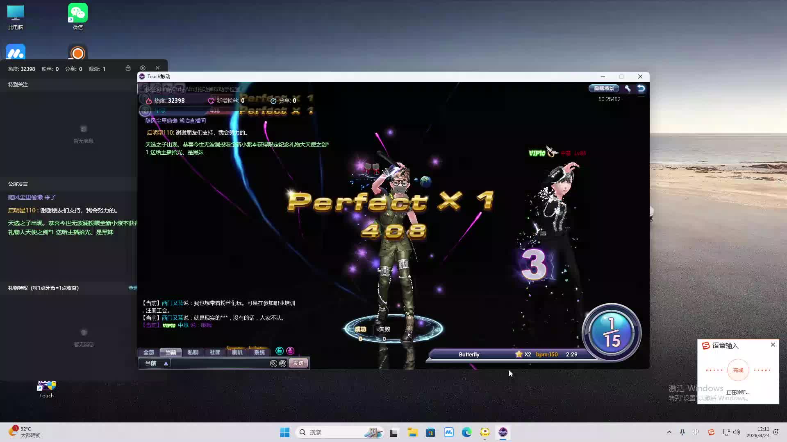
Task: Close the 语音输入 popup
Action: point(773,345)
